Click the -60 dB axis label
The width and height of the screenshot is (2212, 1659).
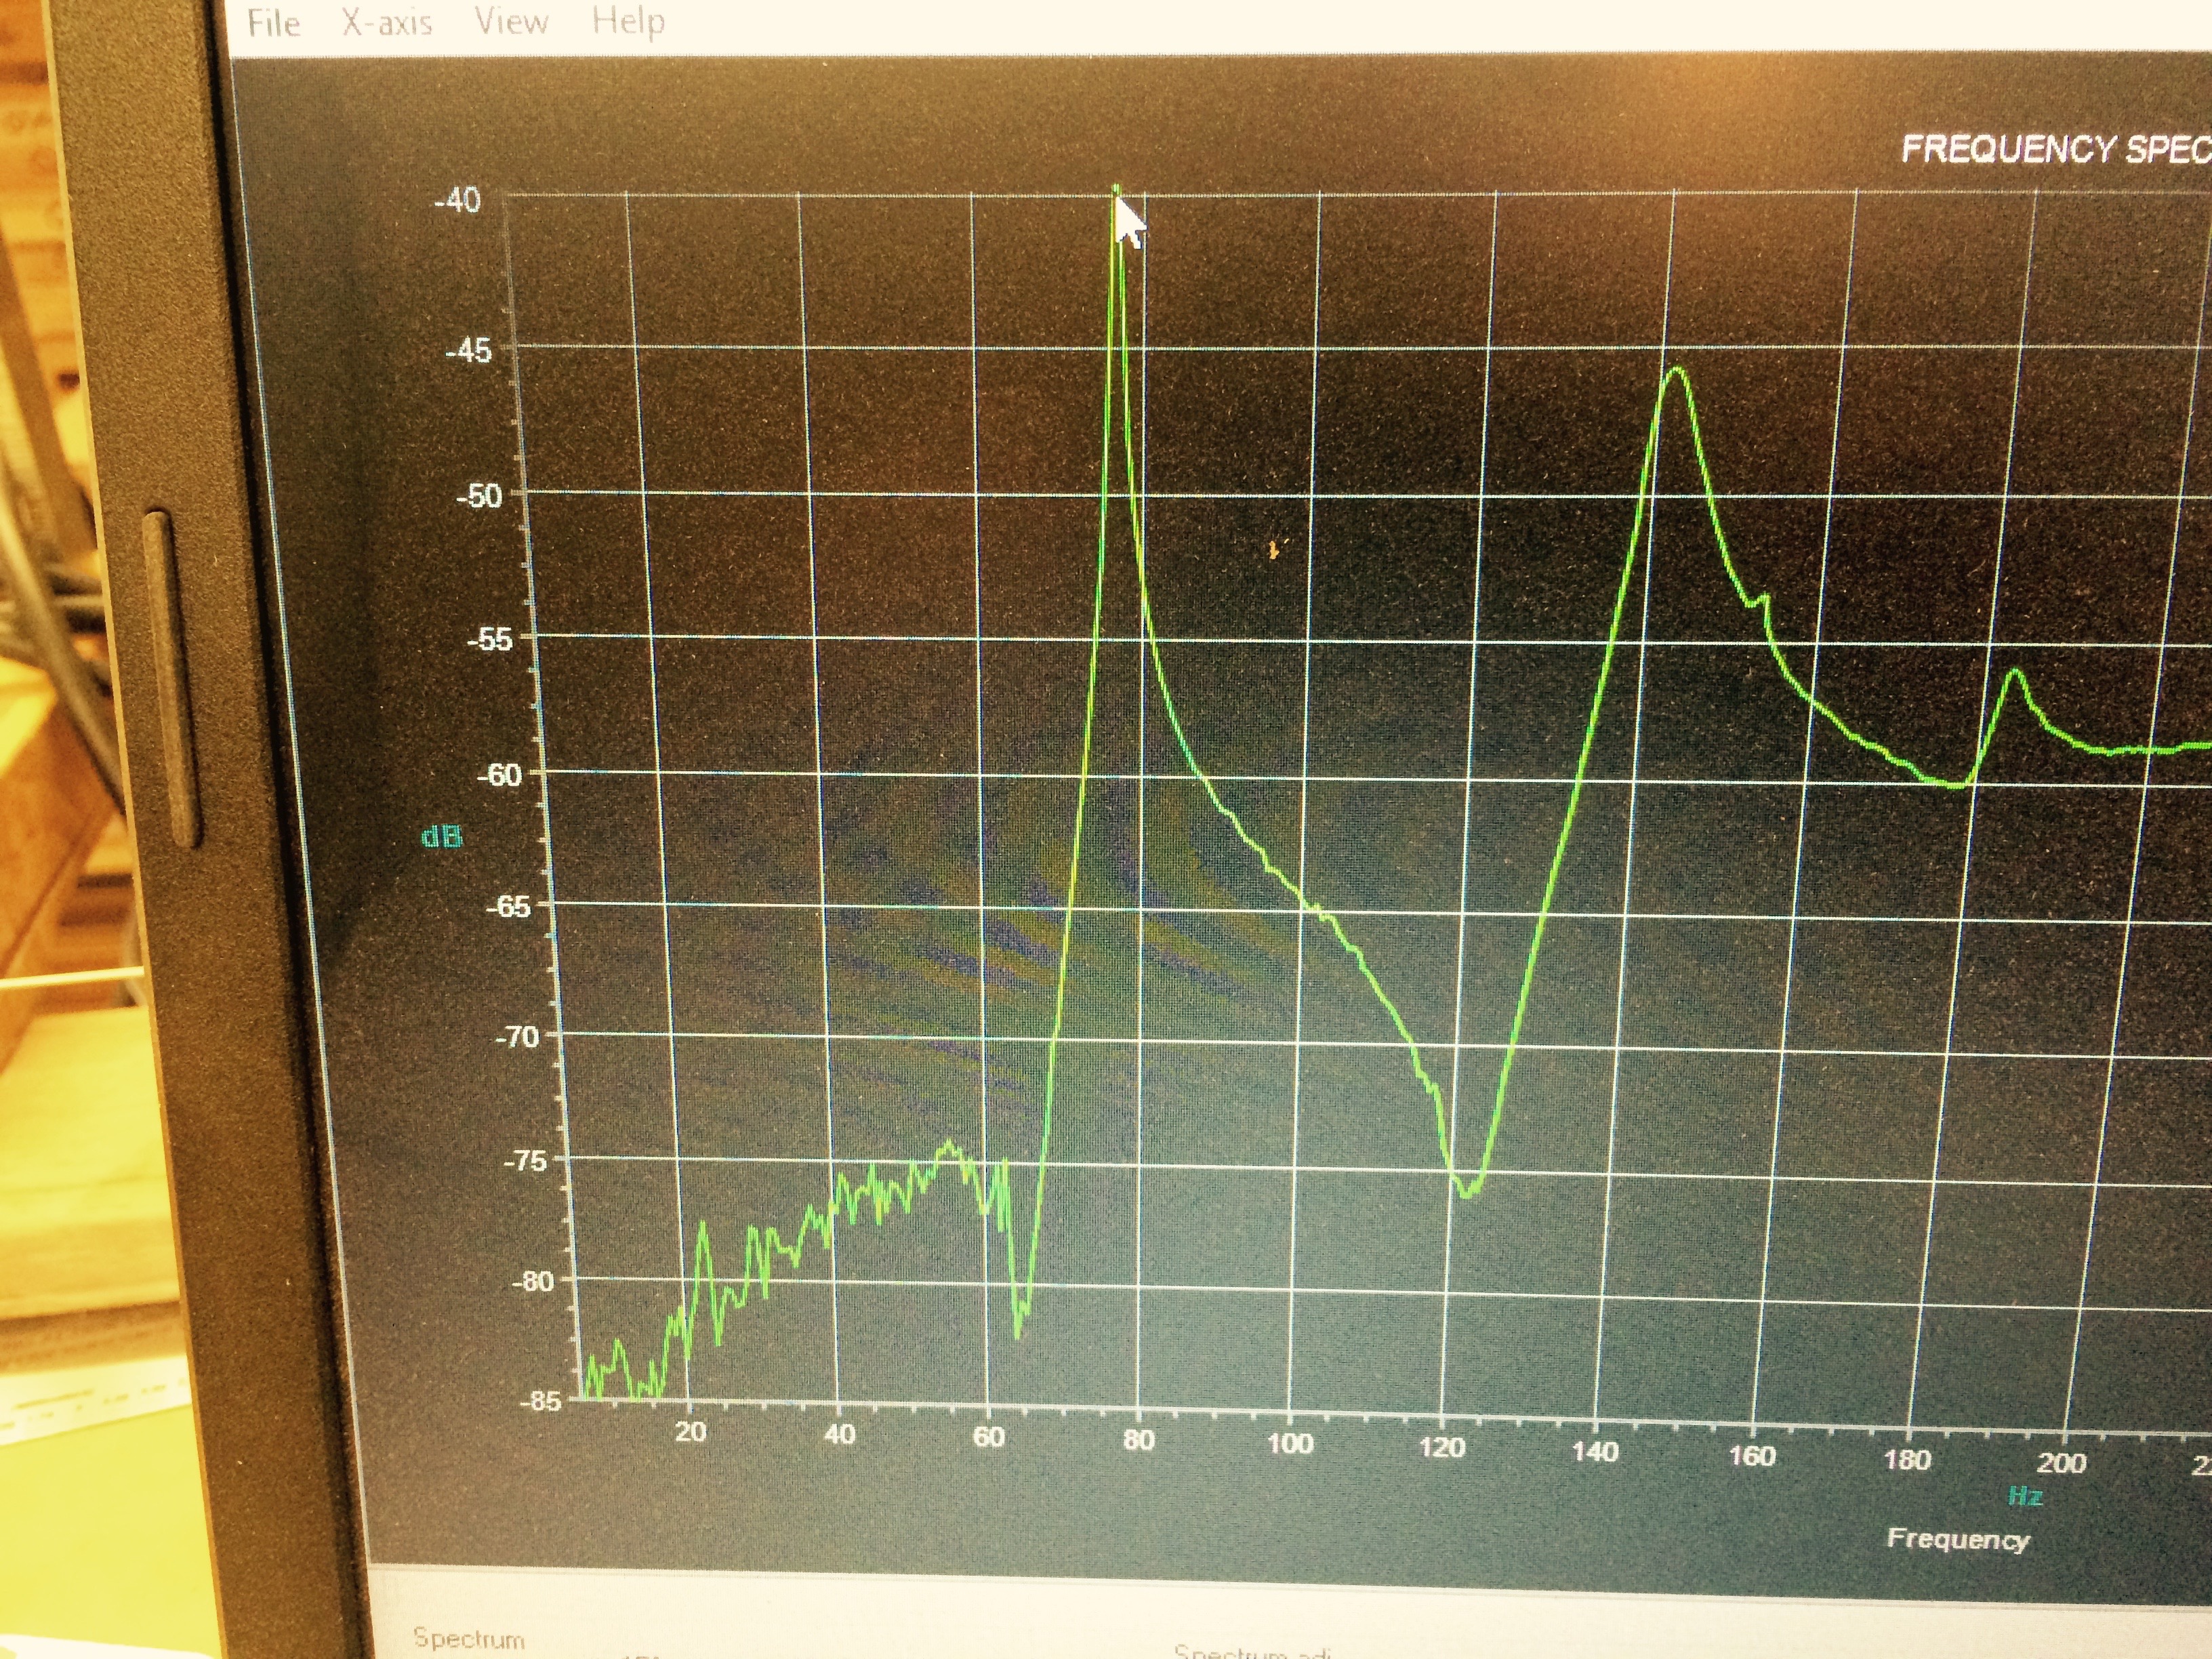tap(500, 775)
